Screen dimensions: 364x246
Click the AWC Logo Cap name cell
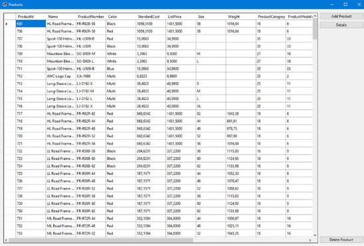(61, 76)
